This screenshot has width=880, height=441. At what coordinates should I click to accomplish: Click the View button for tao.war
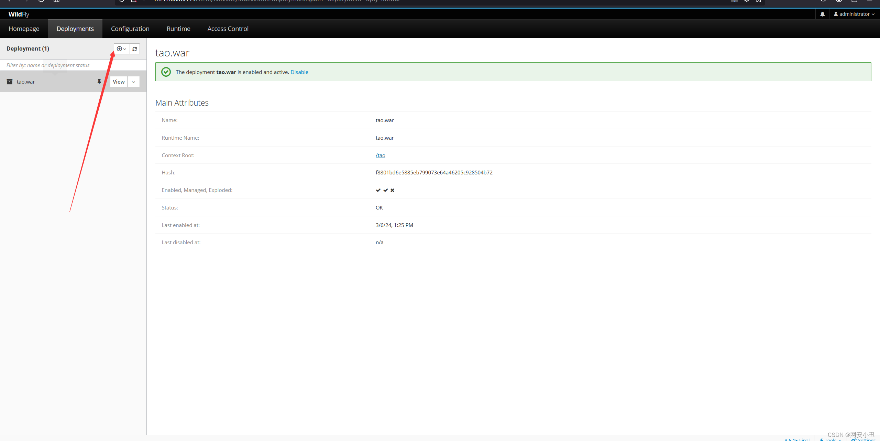pos(119,82)
